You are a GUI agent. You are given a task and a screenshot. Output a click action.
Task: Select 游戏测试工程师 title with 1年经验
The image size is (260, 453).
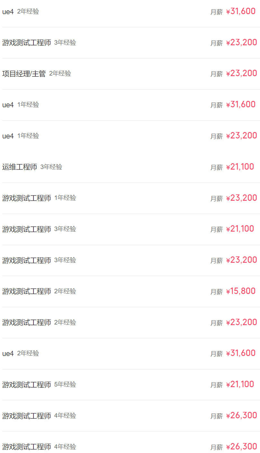pyautogui.click(x=26, y=198)
